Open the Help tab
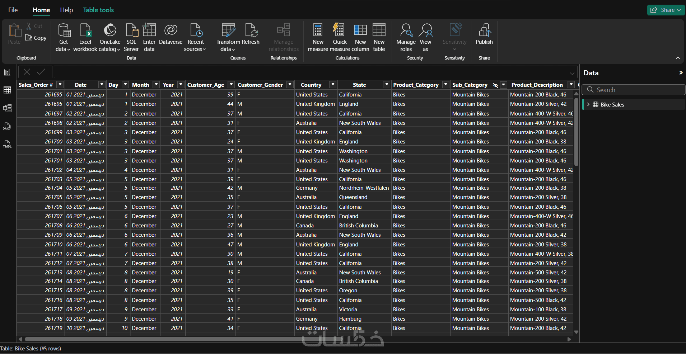This screenshot has height=354, width=686. pyautogui.click(x=66, y=10)
